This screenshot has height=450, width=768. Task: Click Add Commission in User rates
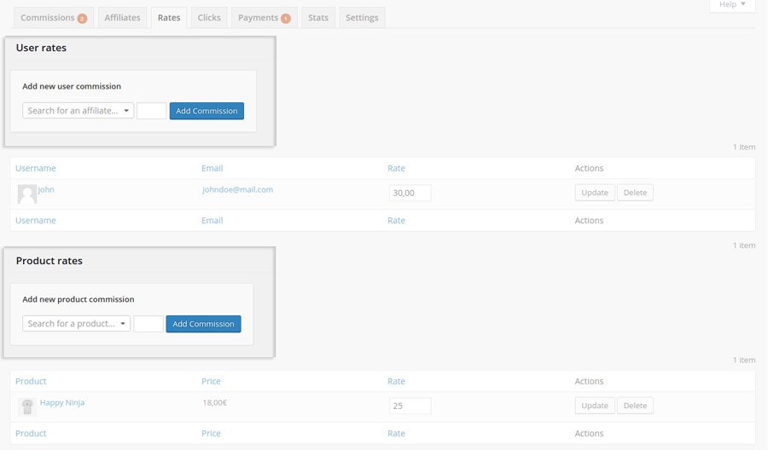click(207, 111)
